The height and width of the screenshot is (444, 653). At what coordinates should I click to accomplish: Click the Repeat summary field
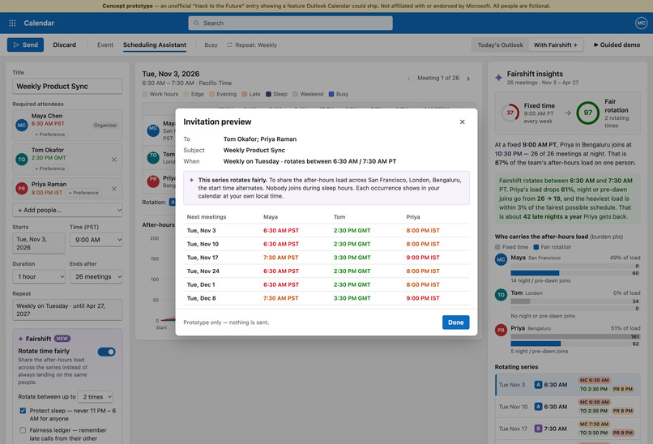(x=67, y=310)
